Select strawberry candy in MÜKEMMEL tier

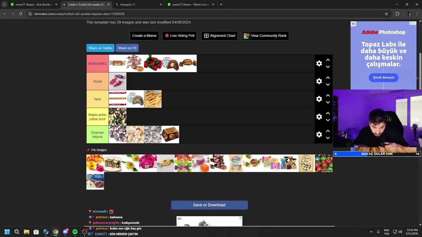pyautogui.click(x=153, y=64)
